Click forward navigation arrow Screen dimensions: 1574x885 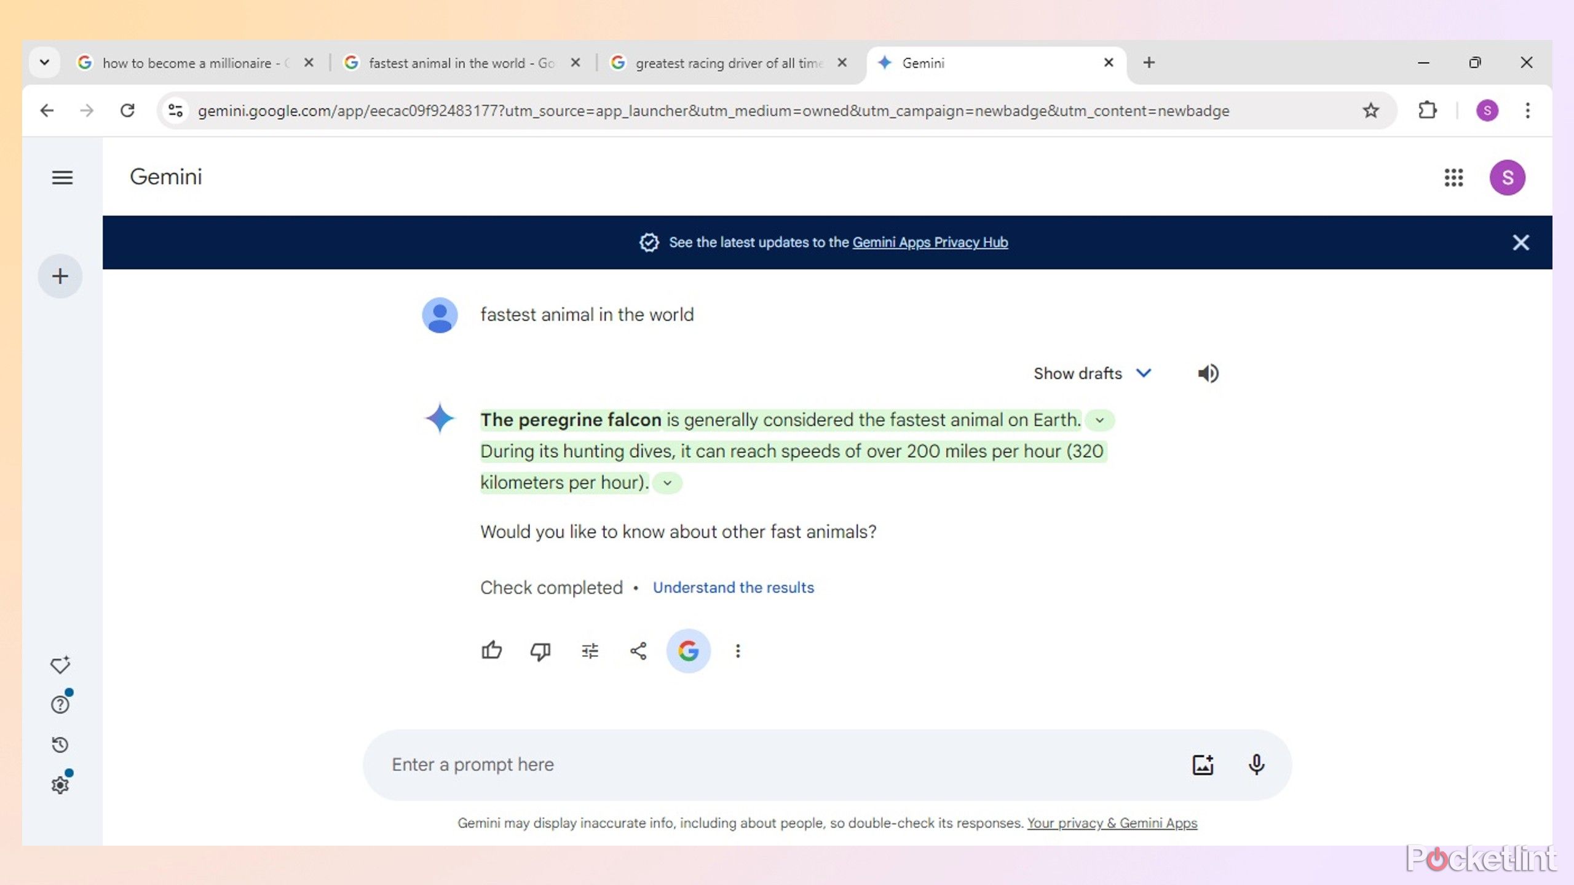(87, 111)
